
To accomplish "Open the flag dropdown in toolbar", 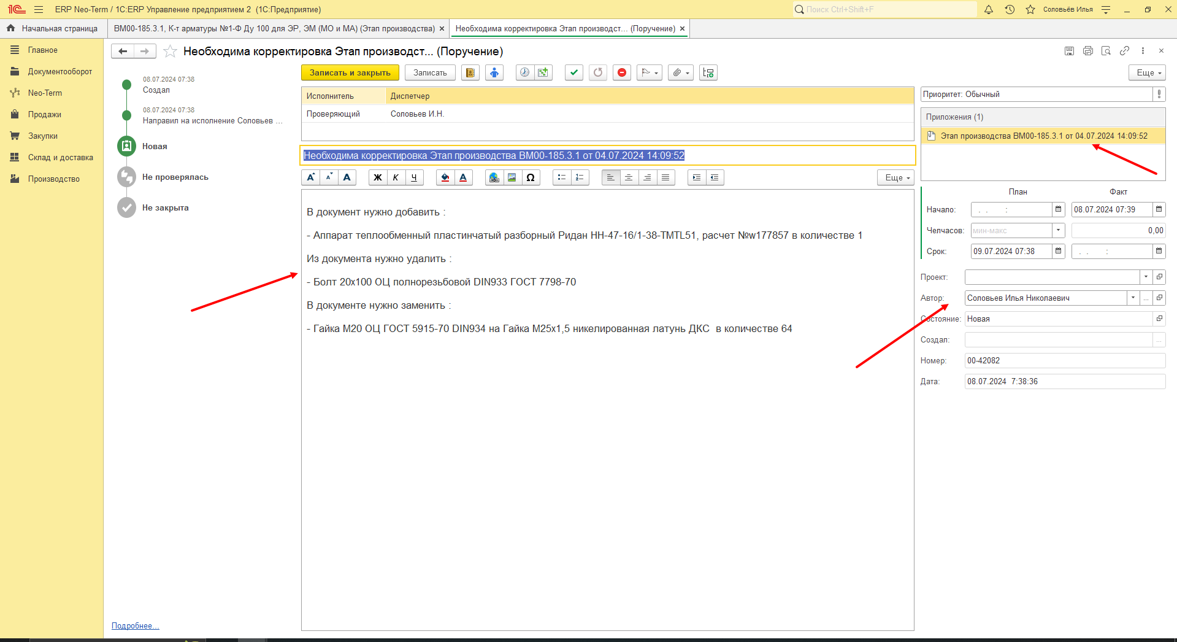I will 650,72.
